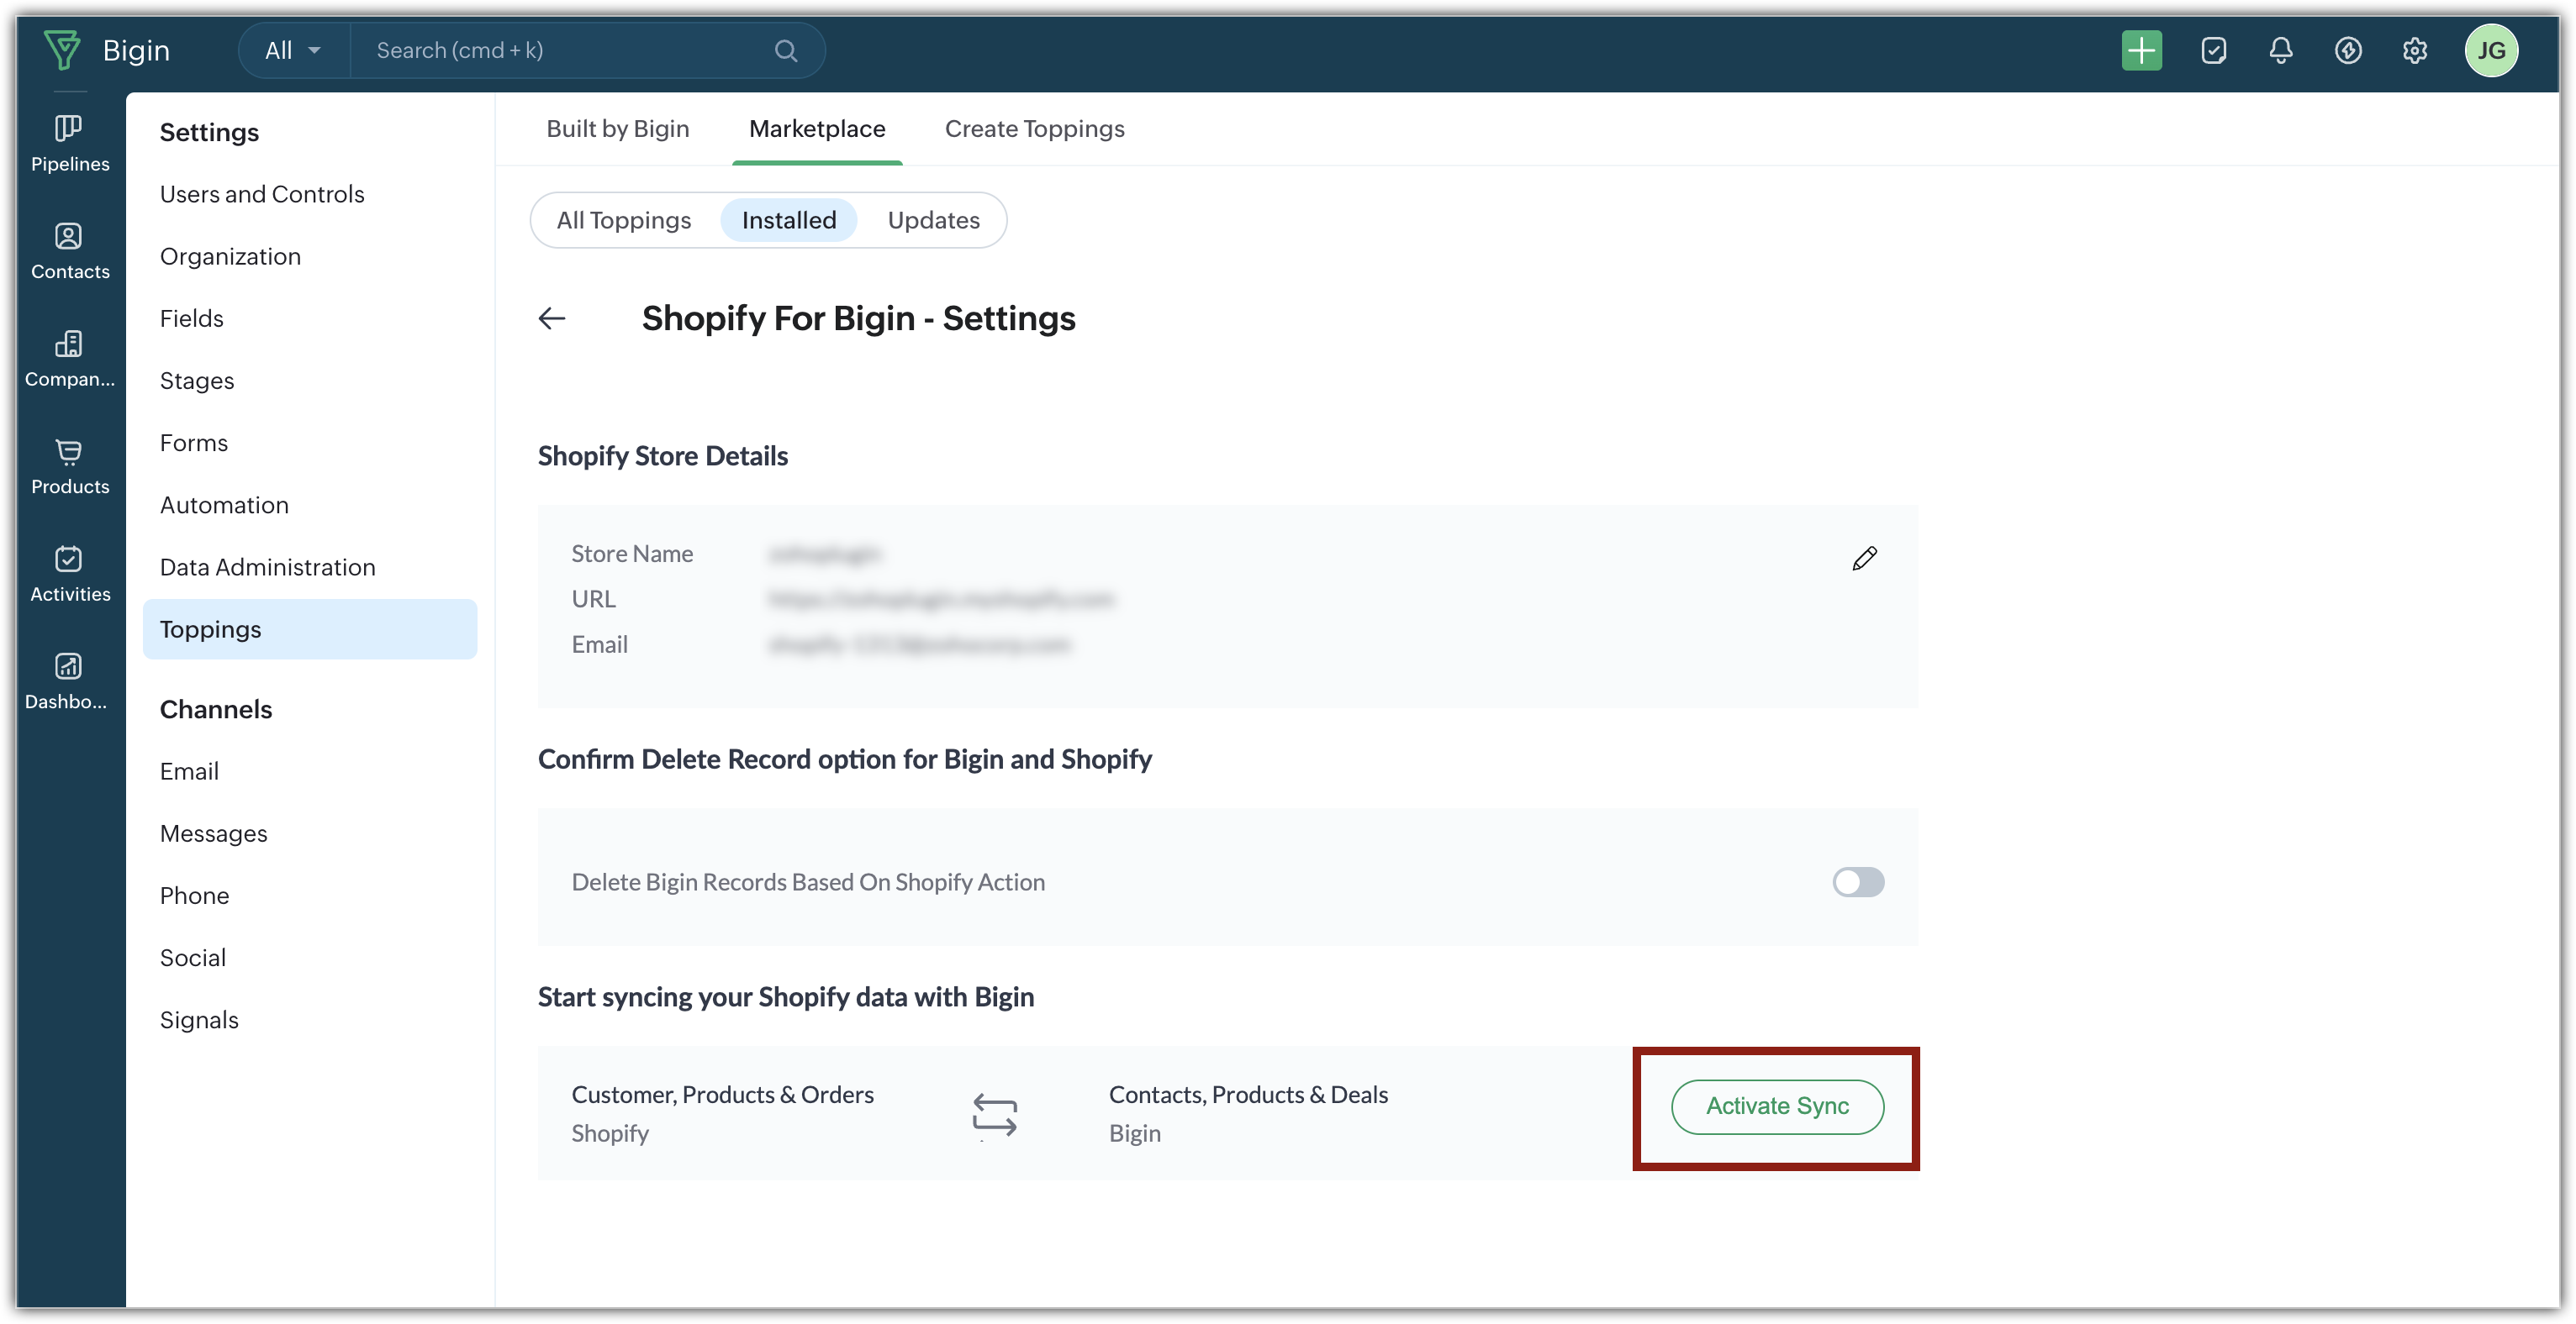Edit Shopify store details pencil icon
The image size is (2576, 1324).
(x=1864, y=559)
